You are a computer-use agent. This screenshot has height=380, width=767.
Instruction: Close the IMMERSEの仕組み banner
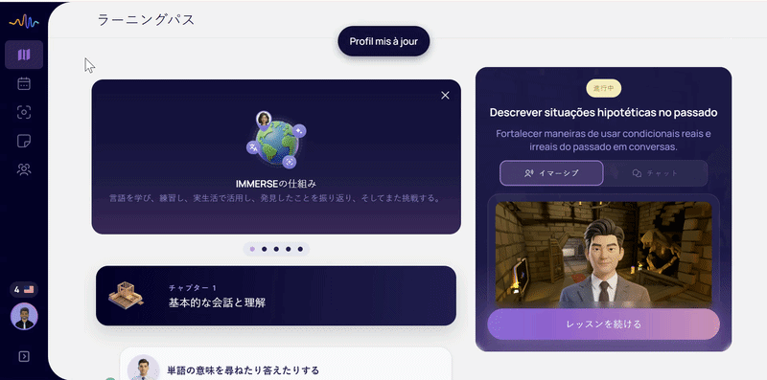click(x=445, y=96)
